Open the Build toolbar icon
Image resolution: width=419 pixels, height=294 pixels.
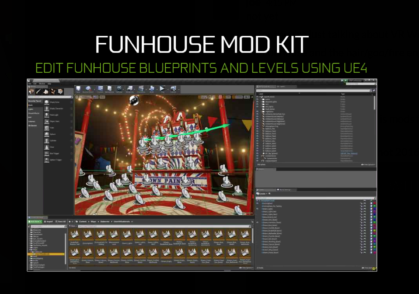[152, 89]
